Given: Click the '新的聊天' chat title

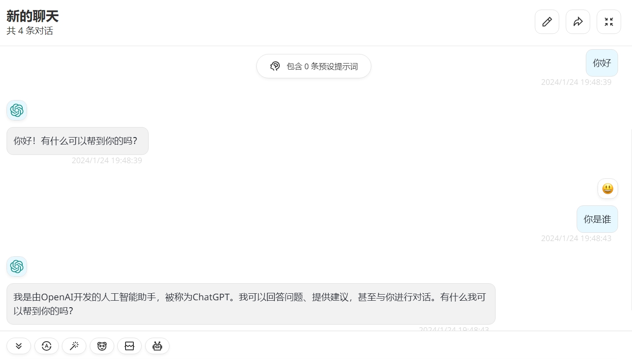Looking at the screenshot, I should tap(33, 17).
